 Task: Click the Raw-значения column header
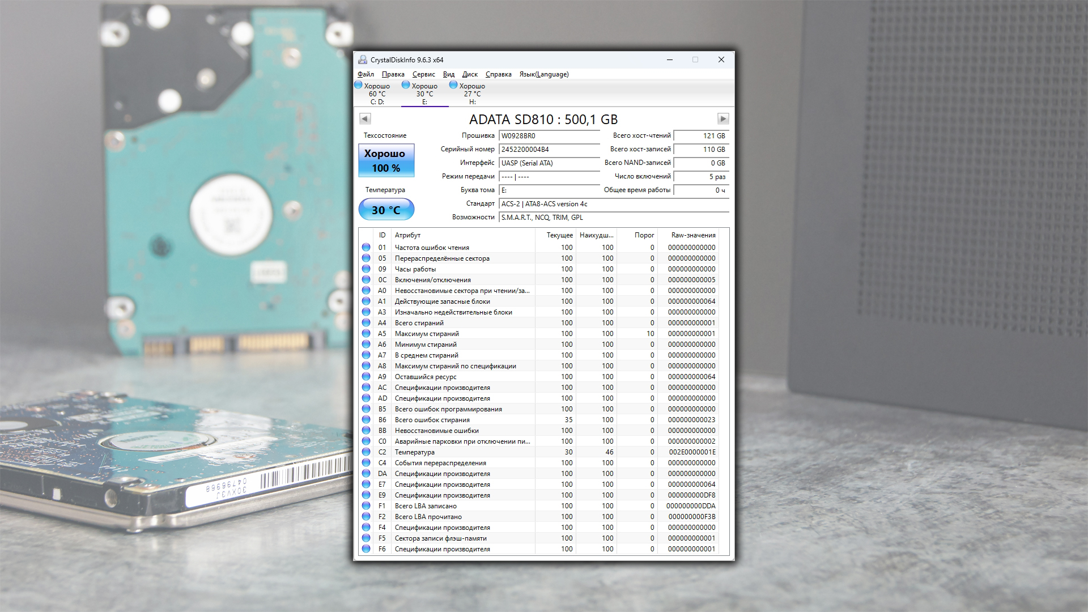[x=692, y=235]
